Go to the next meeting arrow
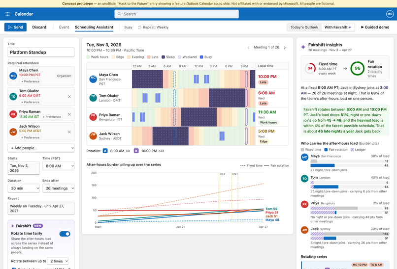The height and width of the screenshot is (269, 397). (285, 48)
